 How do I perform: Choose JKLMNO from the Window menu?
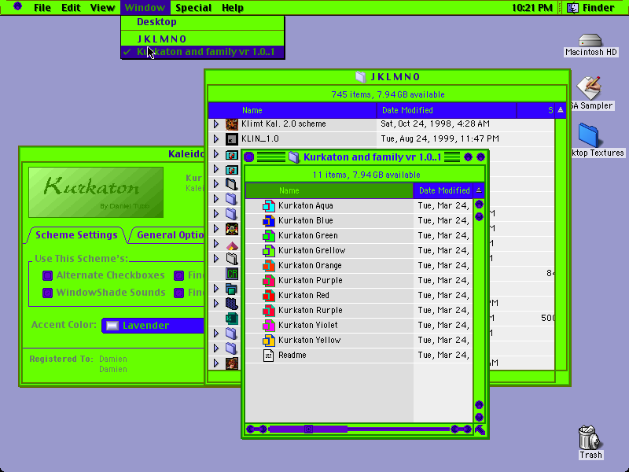tap(203, 39)
